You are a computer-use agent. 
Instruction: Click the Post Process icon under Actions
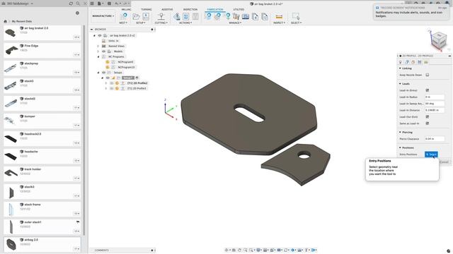[186, 16]
